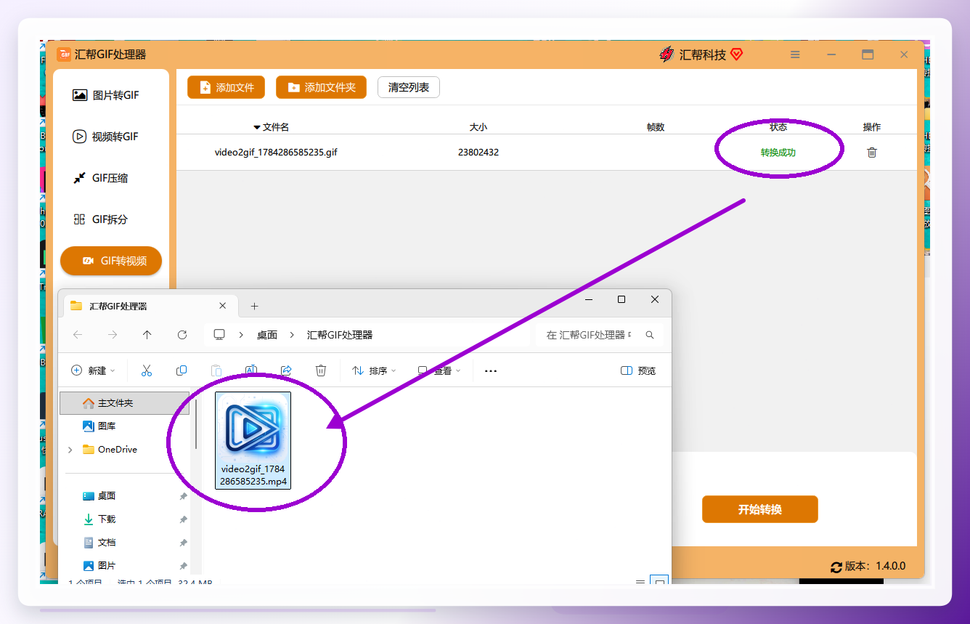Click the 汇帮GIF处理器 app logo icon
Screen dimensions: 970x624
tap(64, 54)
